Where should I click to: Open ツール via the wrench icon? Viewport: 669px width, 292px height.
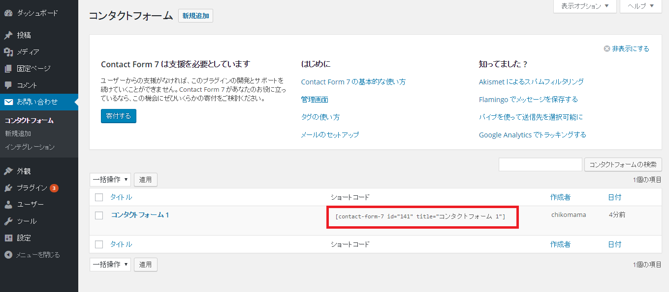pyautogui.click(x=8, y=221)
